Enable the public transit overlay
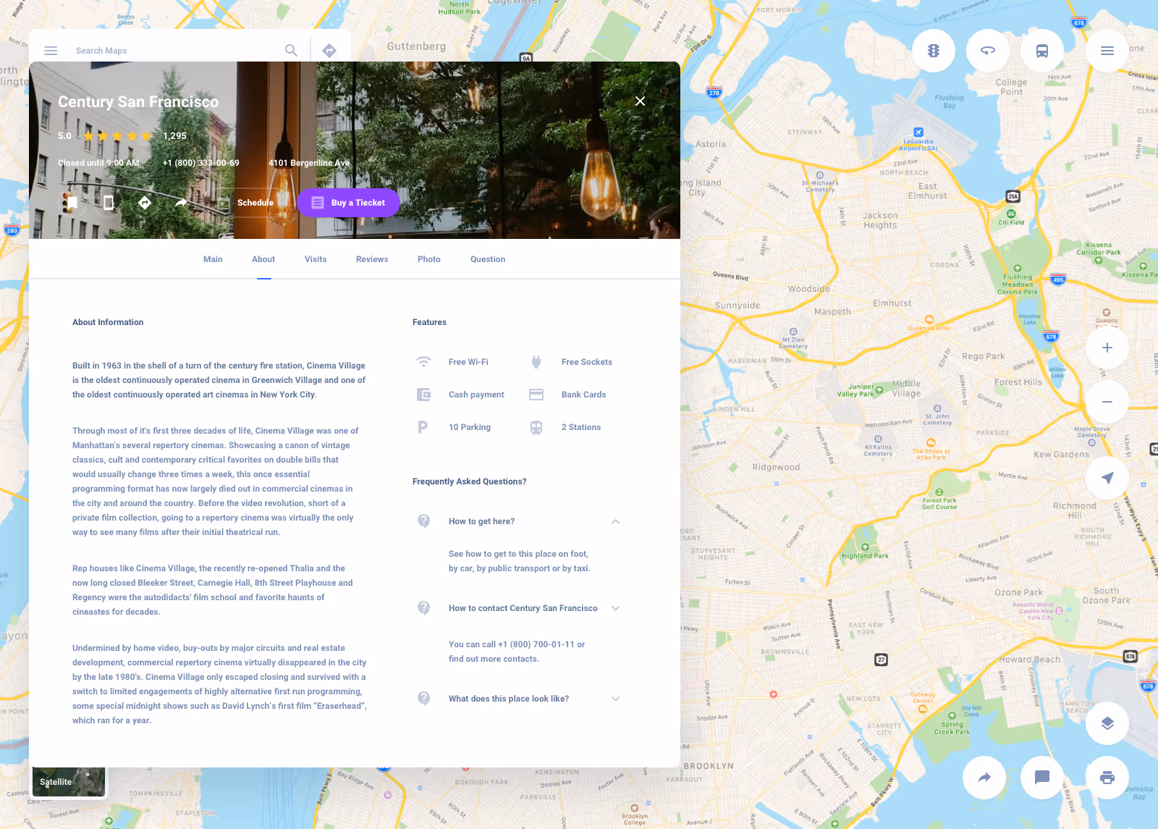 1041,51
